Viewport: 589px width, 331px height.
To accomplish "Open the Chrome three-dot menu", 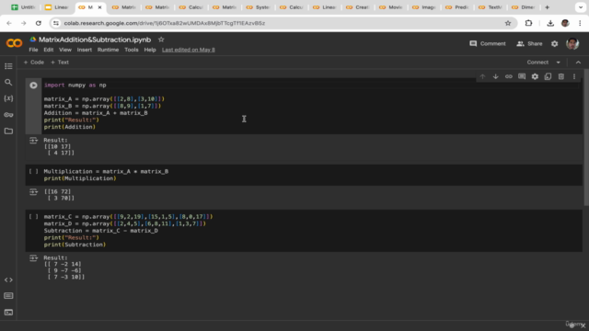I will (580, 23).
